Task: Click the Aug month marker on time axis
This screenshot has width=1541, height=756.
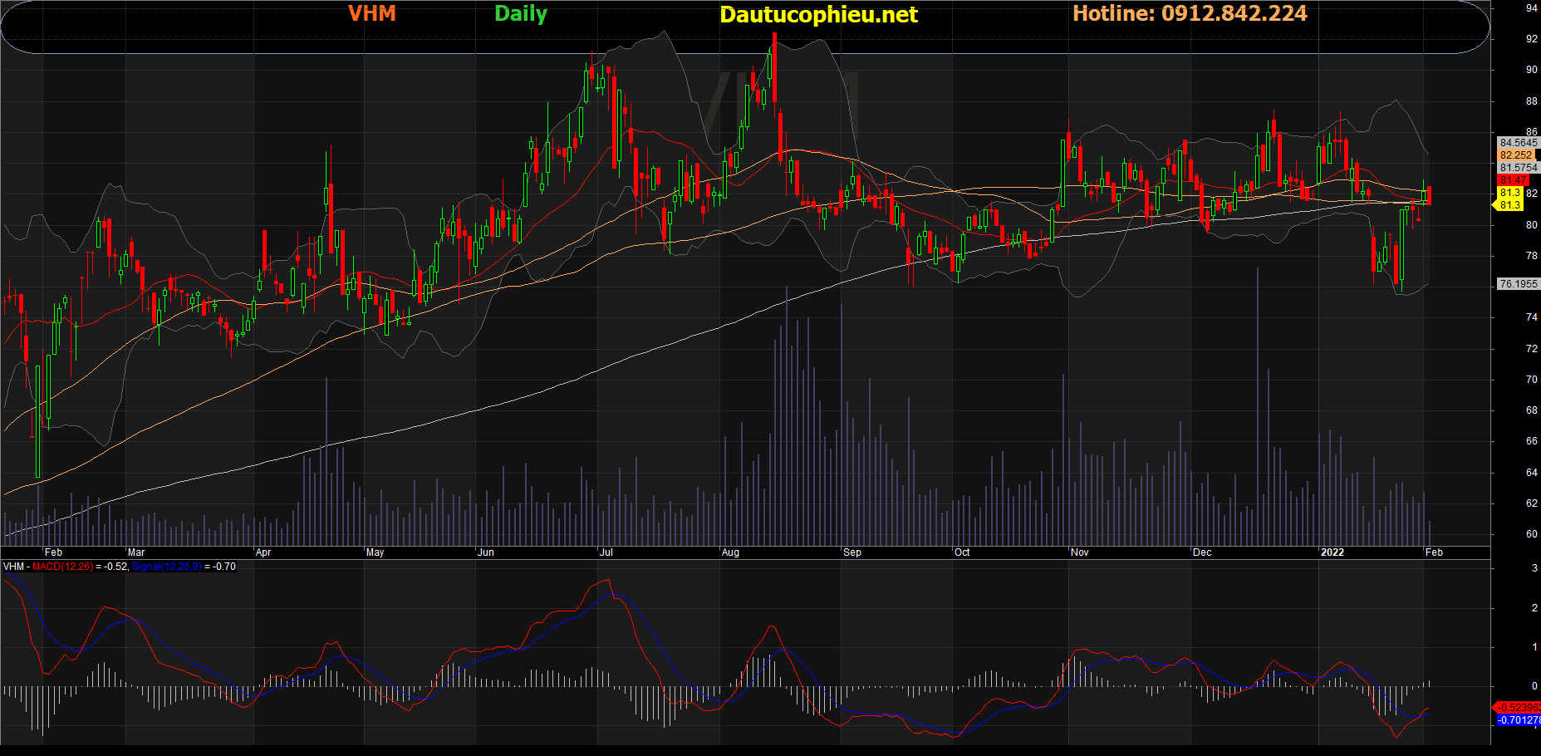Action: (730, 552)
